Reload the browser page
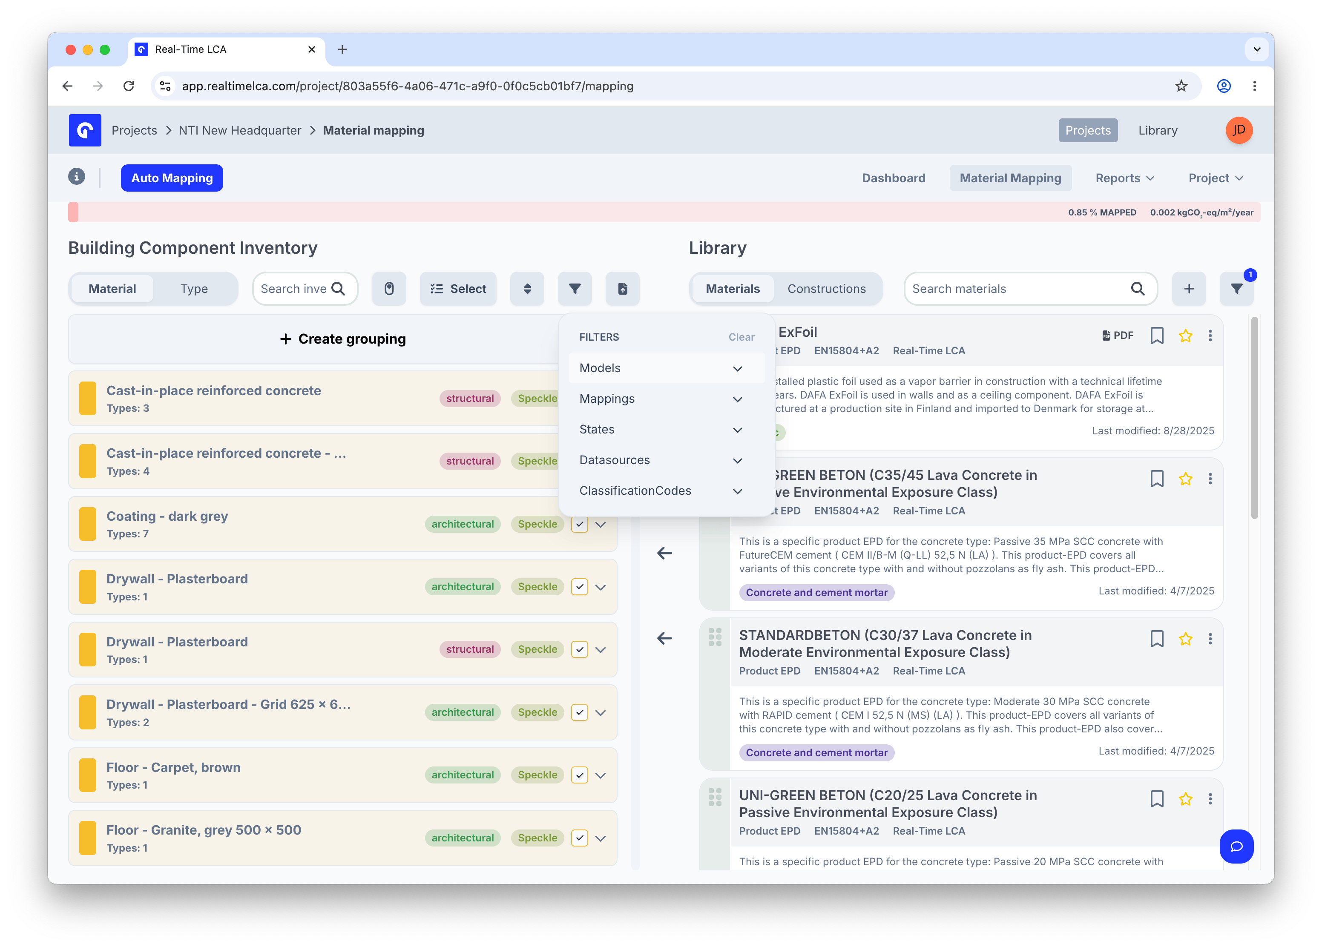1322x947 pixels. [x=129, y=86]
